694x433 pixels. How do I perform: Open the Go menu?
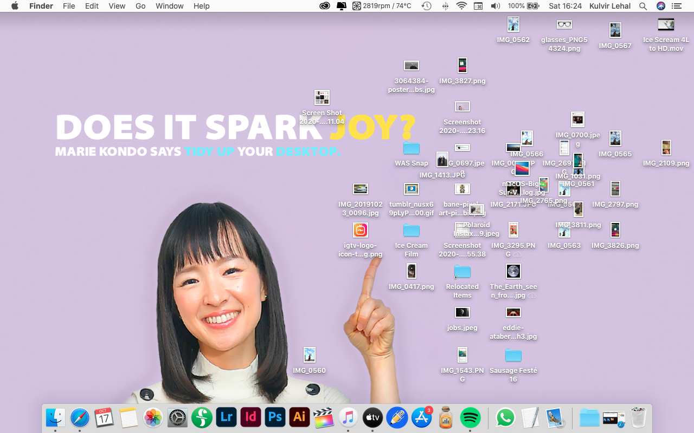click(x=140, y=6)
